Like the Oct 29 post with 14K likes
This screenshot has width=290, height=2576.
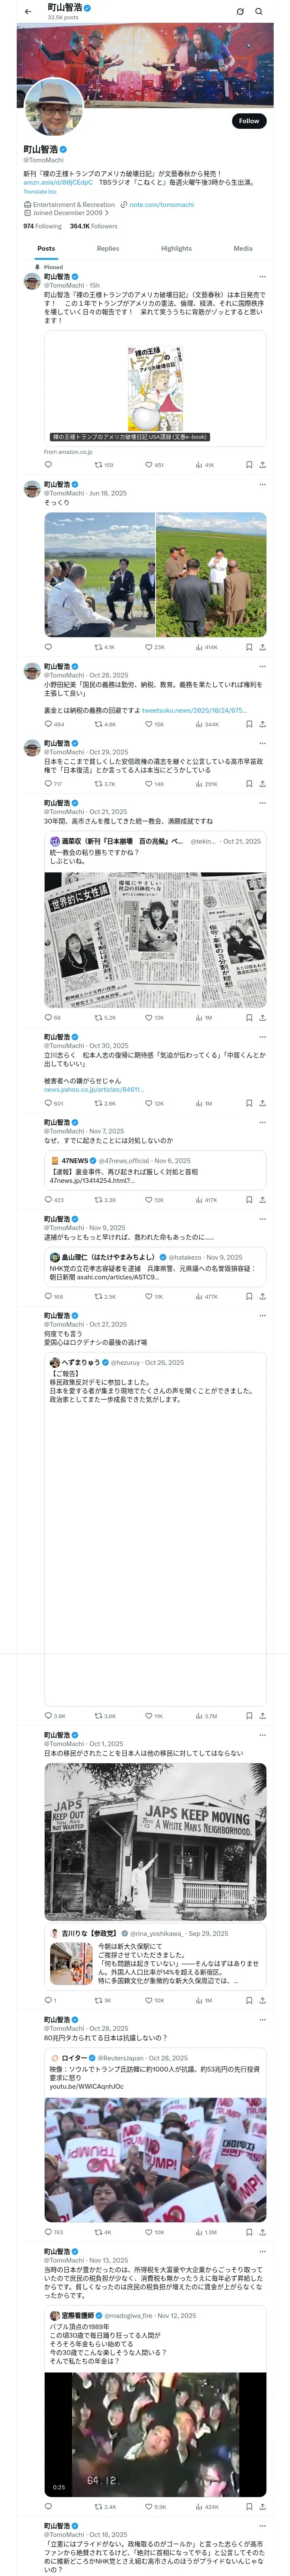(153, 784)
